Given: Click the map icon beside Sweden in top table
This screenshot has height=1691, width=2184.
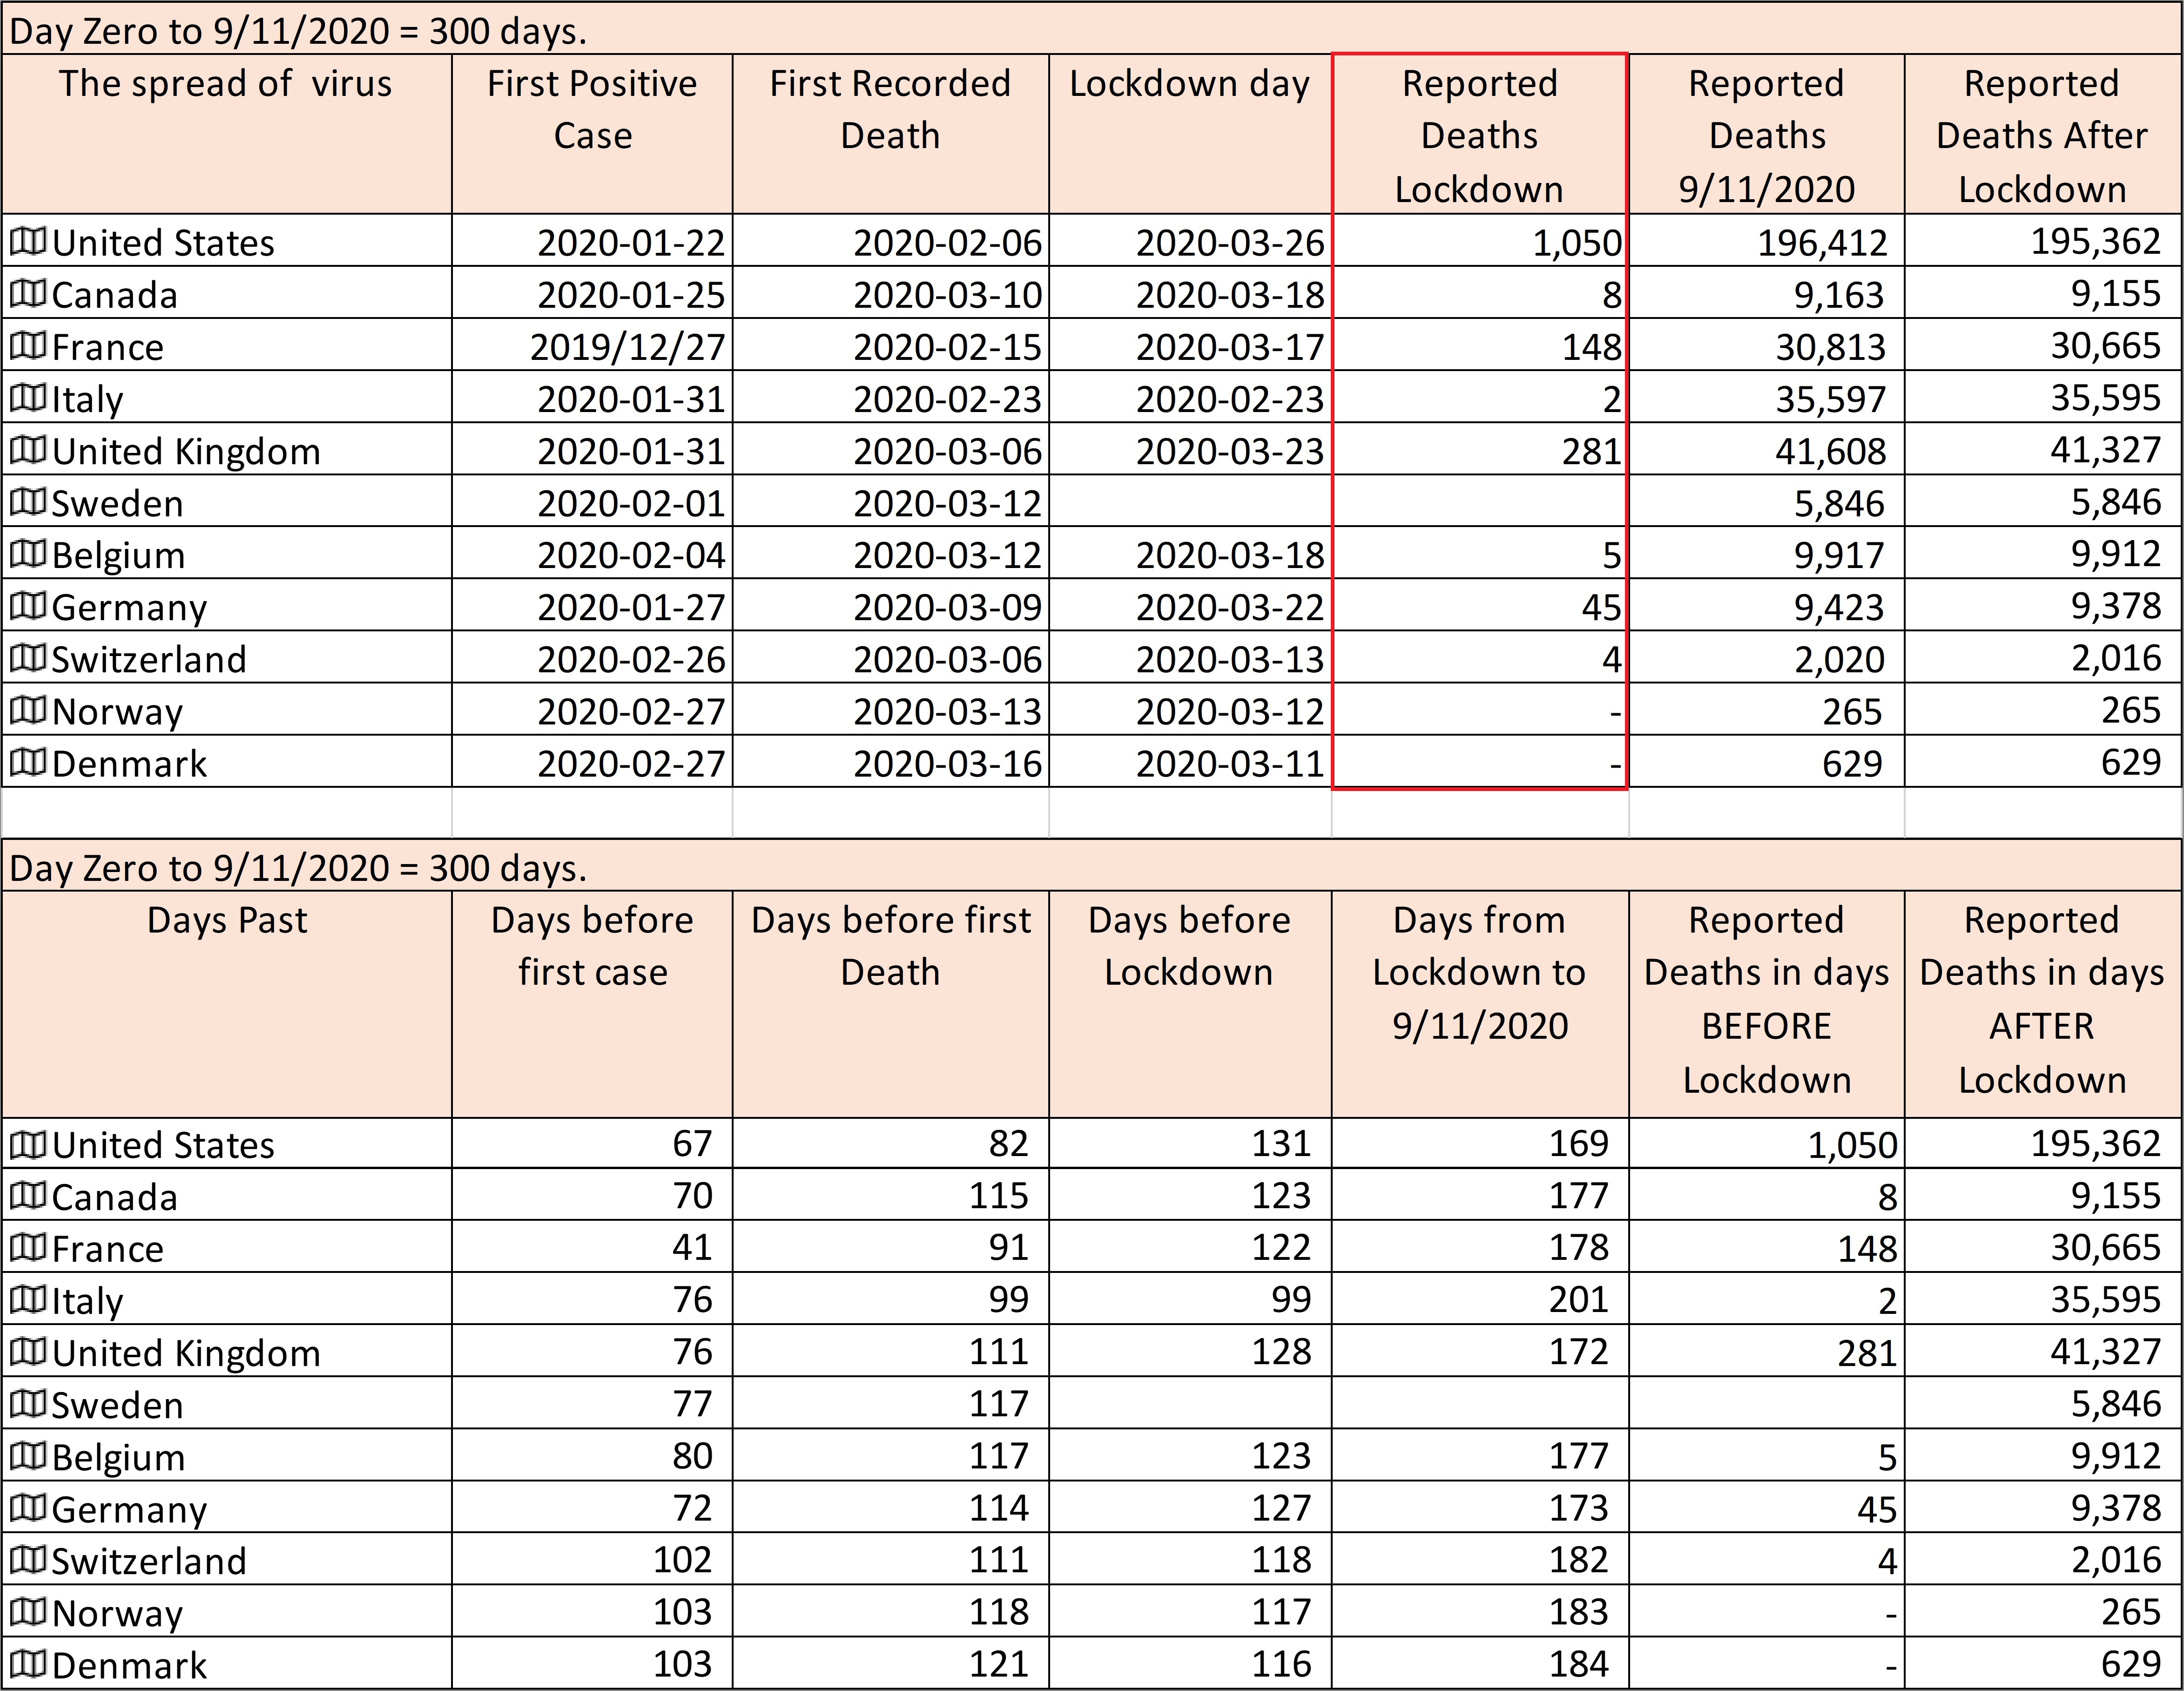Looking at the screenshot, I should 28,501.
